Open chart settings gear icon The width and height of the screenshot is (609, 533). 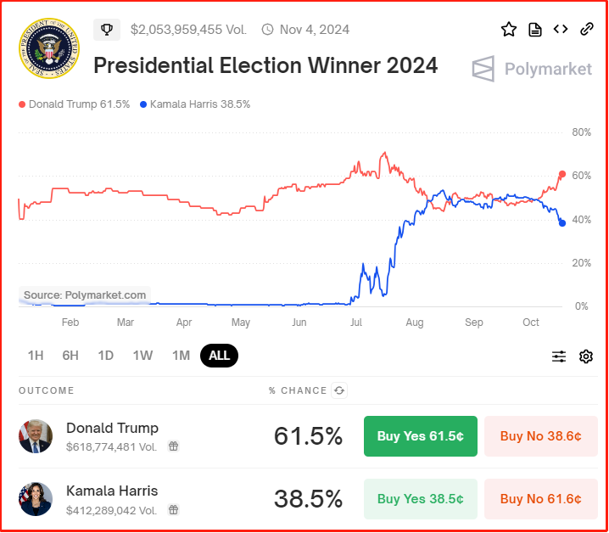pos(586,356)
